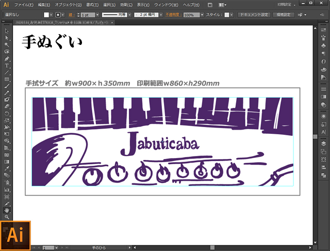Open the Color palette panel icon
The height and width of the screenshot is (251, 330).
[x=323, y=69]
